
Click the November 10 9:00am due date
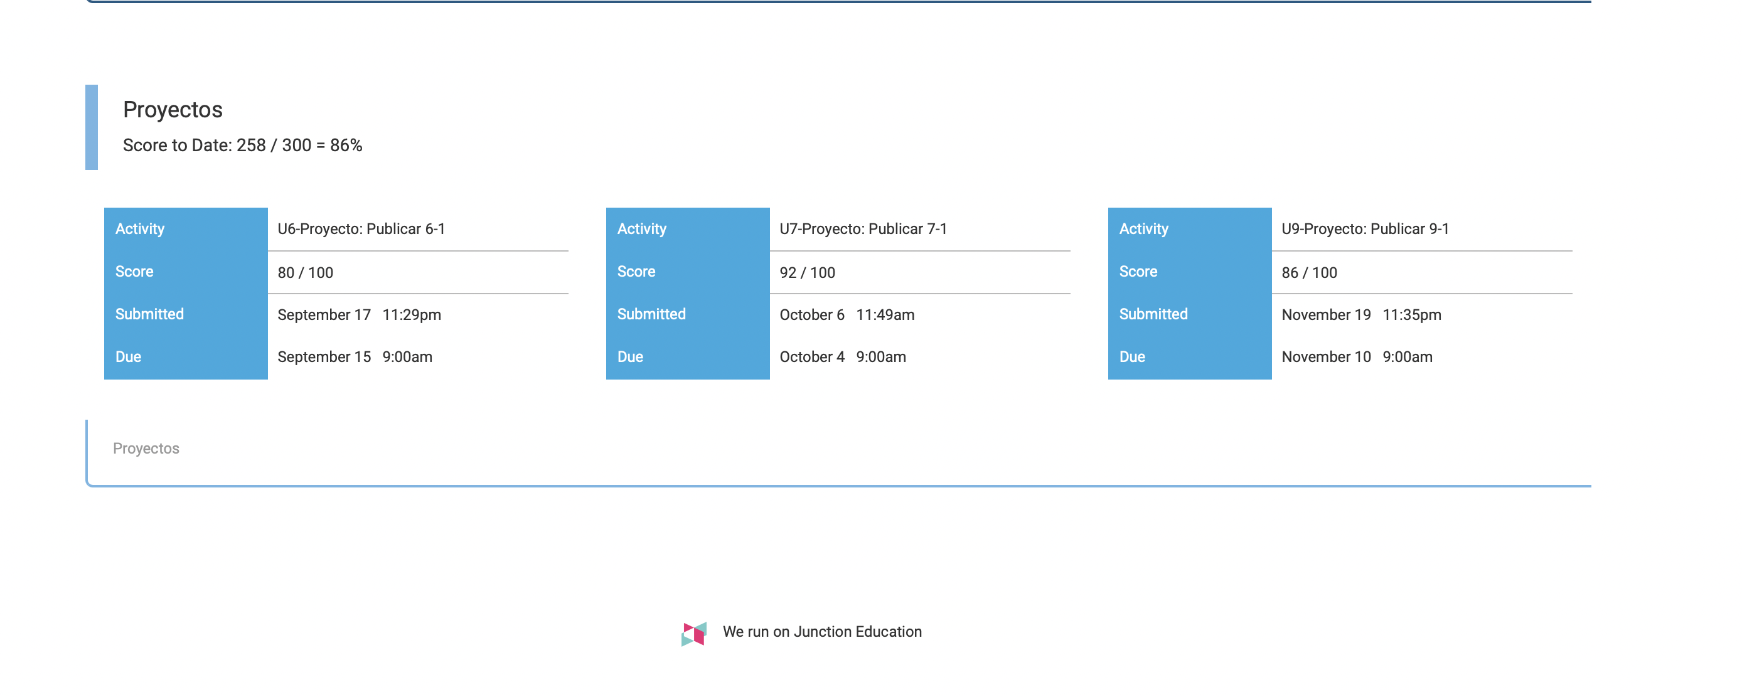[x=1357, y=357]
